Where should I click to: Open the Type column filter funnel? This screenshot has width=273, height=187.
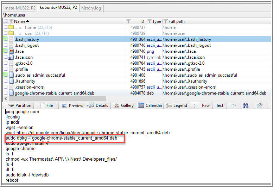coord(149,21)
